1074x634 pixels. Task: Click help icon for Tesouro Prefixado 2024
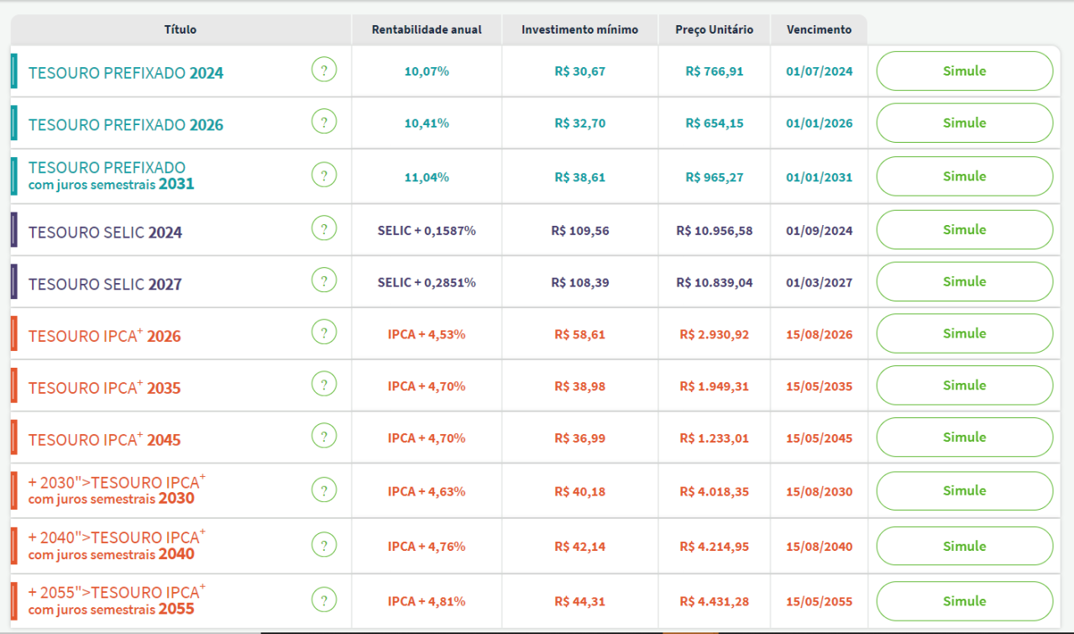[323, 70]
